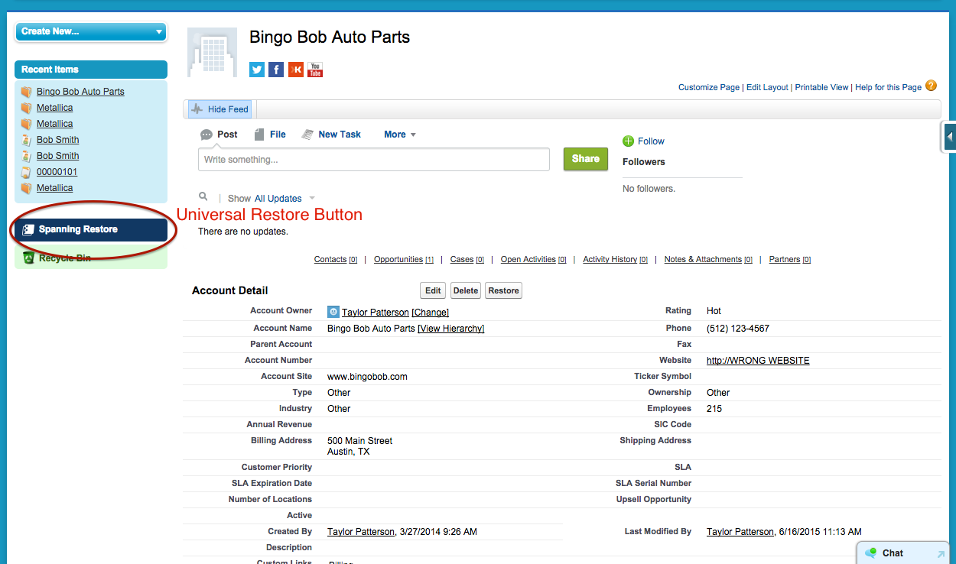
Task: Click the green Share button
Action: tap(586, 159)
